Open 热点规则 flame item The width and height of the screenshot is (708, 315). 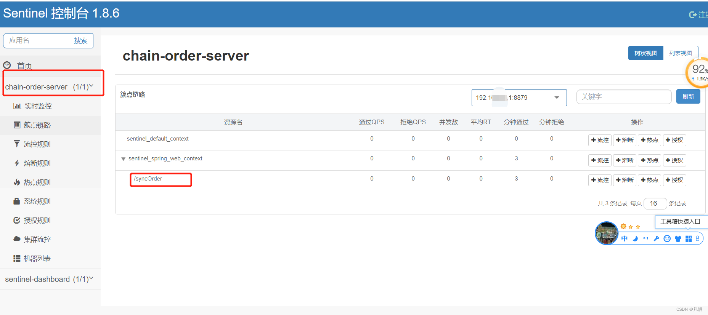(32, 182)
